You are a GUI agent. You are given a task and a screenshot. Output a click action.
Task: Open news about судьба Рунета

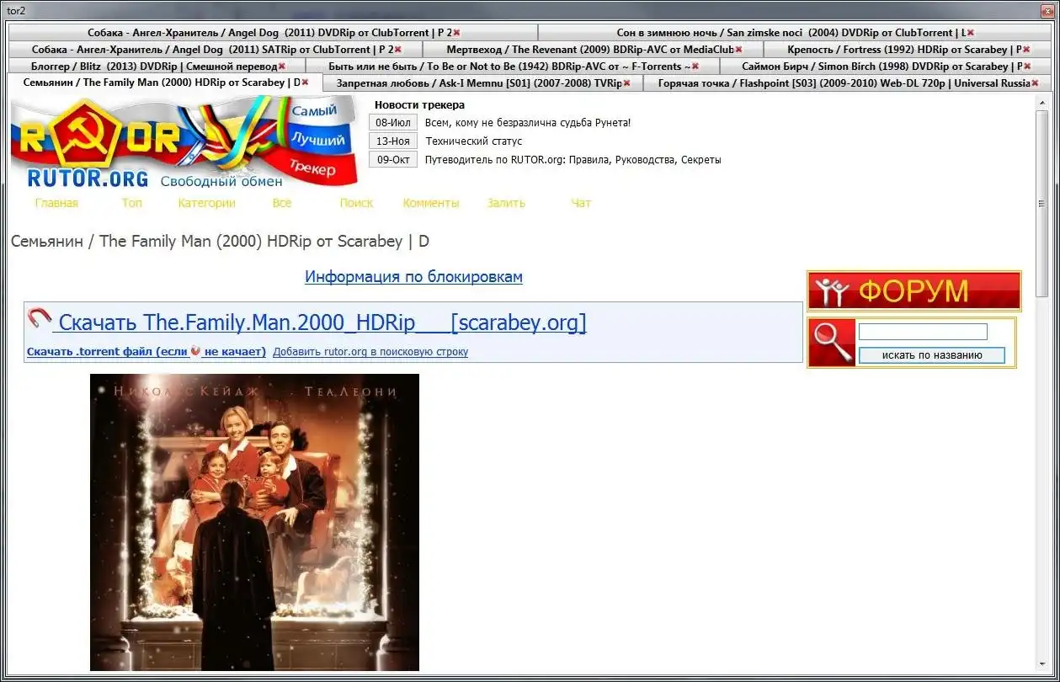pyautogui.click(x=528, y=123)
